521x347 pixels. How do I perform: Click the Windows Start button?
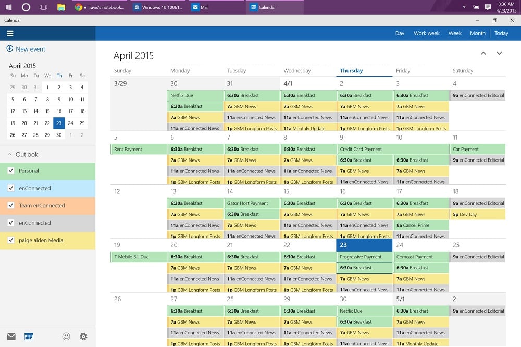pyautogui.click(x=9, y=7)
